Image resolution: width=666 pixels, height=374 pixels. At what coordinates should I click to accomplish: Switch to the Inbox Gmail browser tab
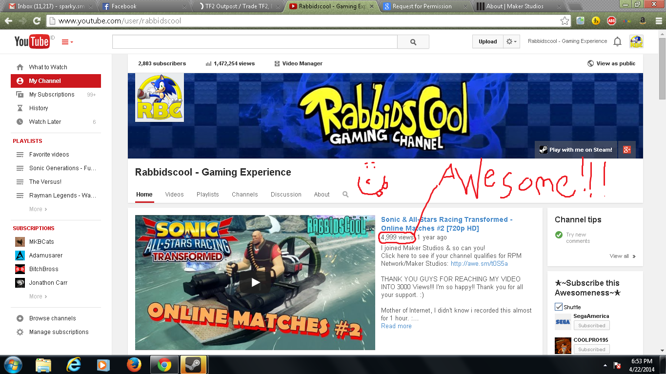click(x=50, y=6)
